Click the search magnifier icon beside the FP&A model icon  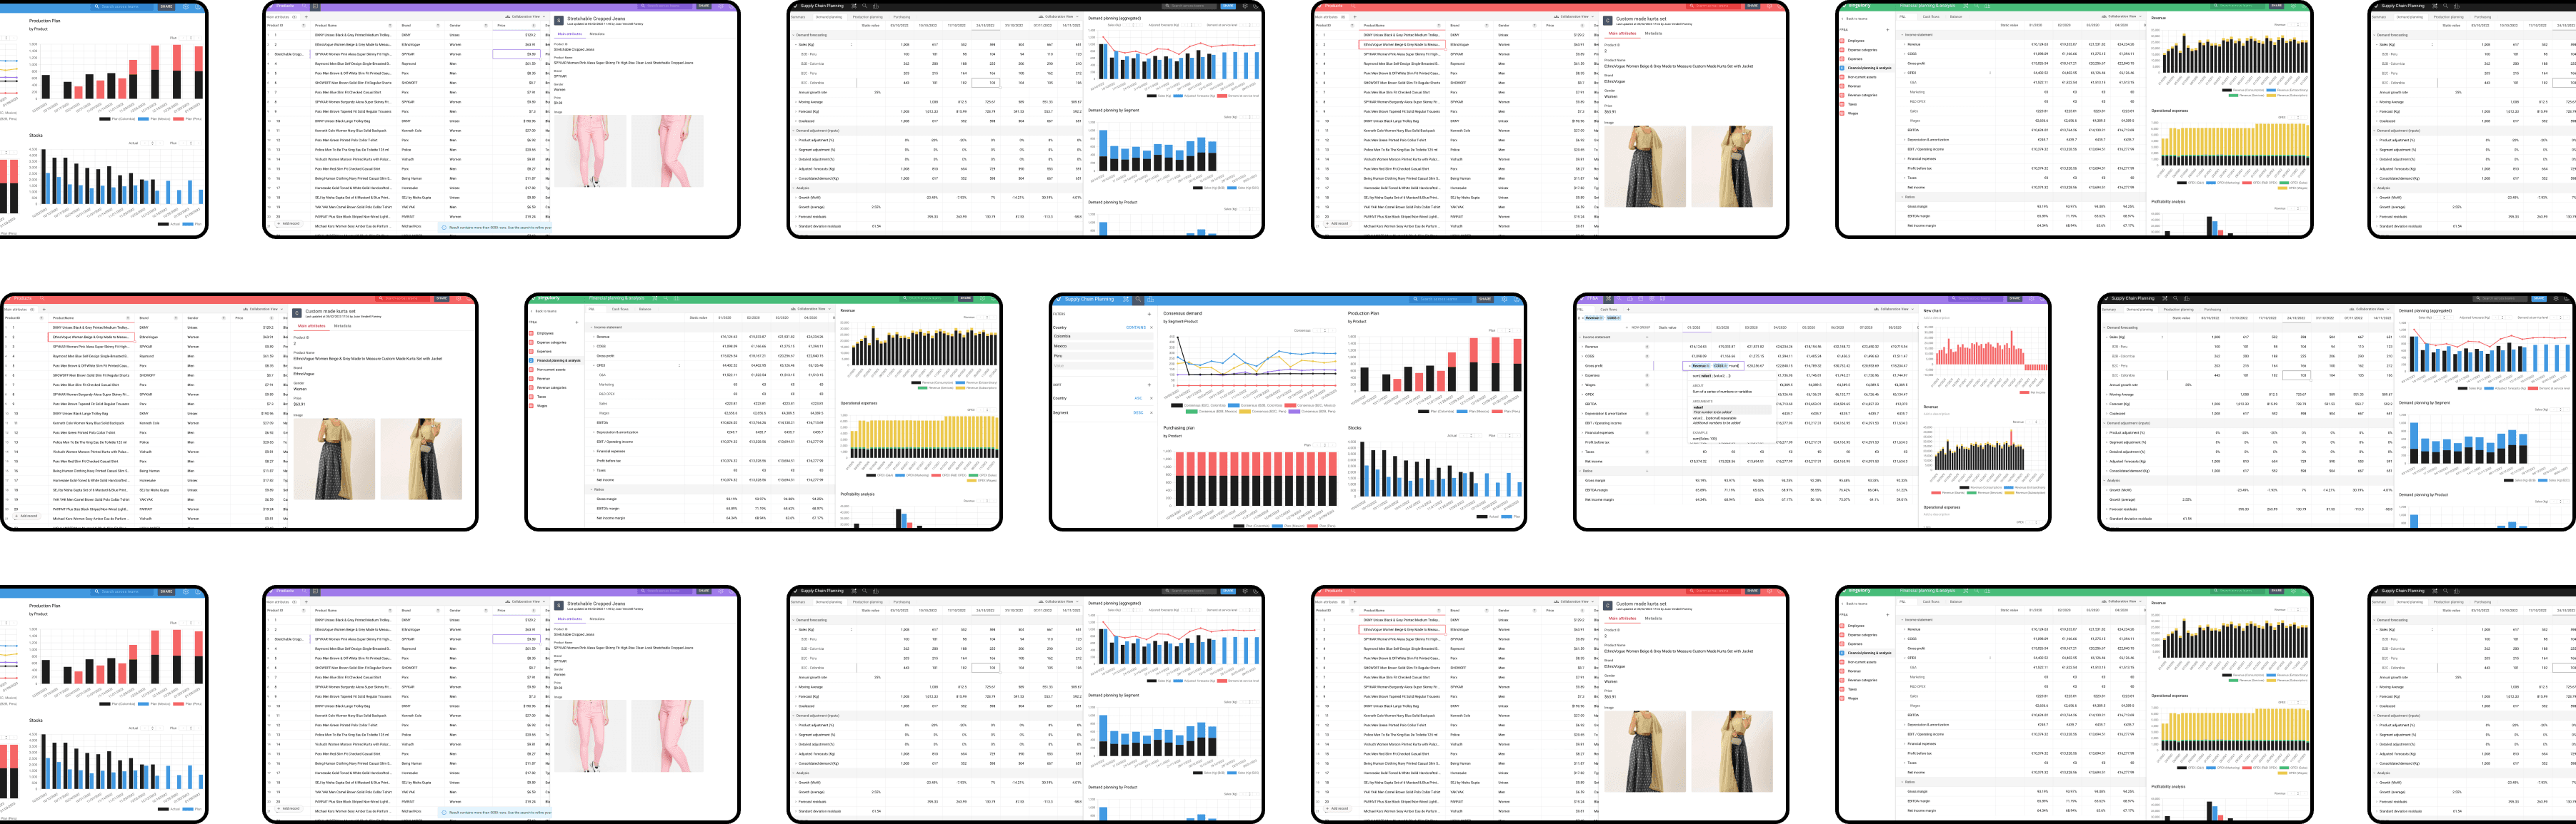point(1619,299)
